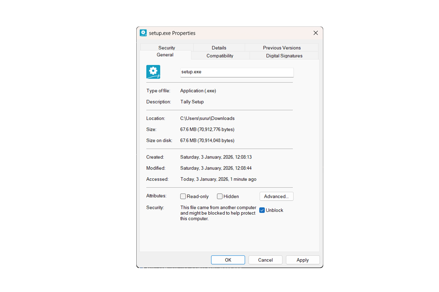Go to the Previous Versions tab
The width and height of the screenshot is (439, 292).
pyautogui.click(x=282, y=48)
